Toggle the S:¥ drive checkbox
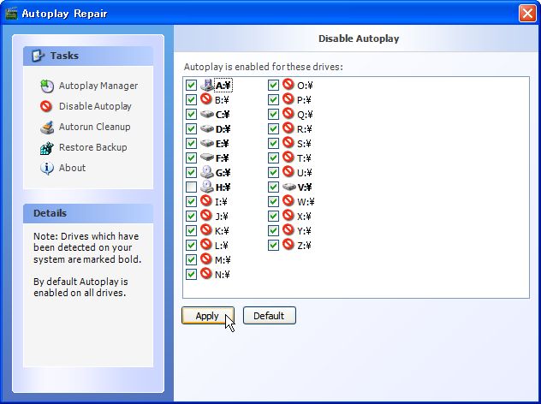Image resolution: width=541 pixels, height=404 pixels. pos(273,143)
